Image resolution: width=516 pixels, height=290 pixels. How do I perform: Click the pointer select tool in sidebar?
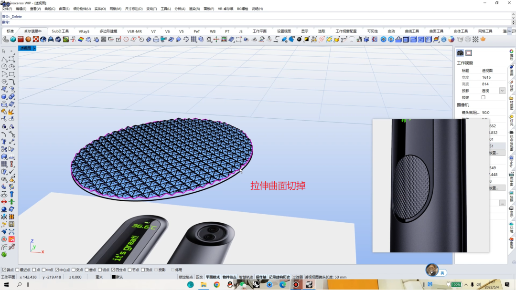[4, 51]
